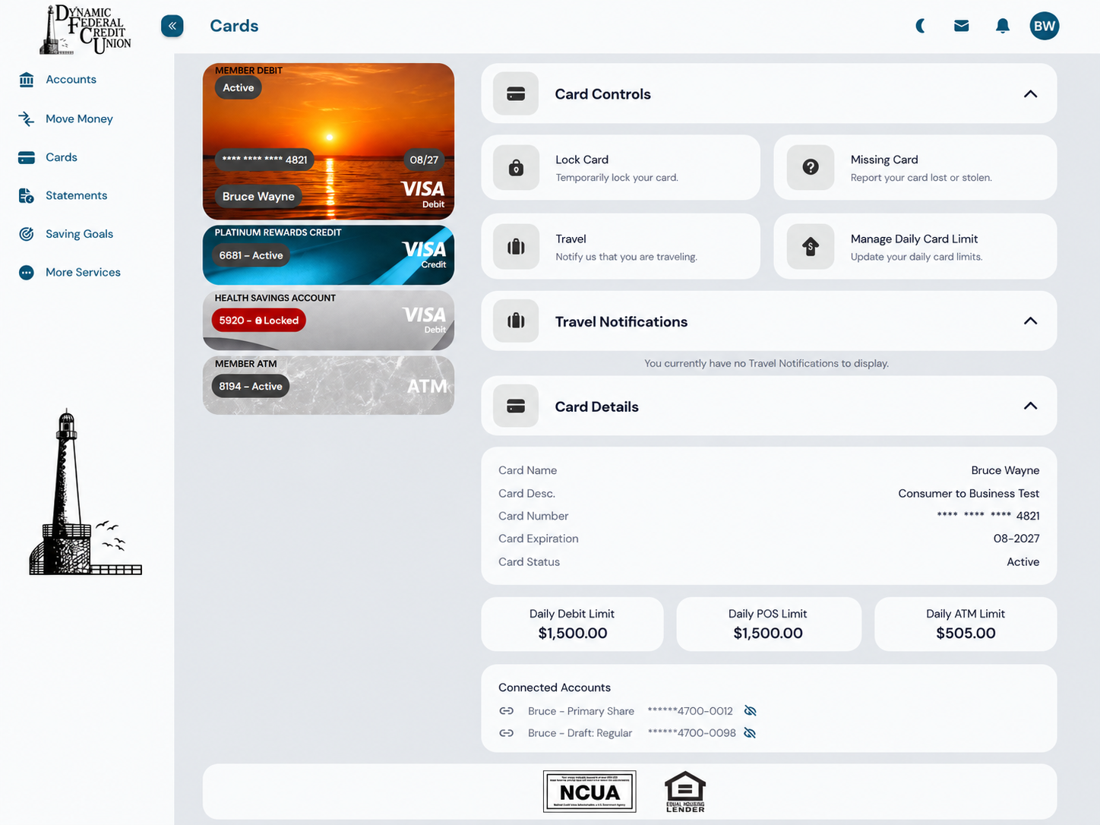Open More Services menu item
Screen dimensions: 1100x825
[83, 273]
